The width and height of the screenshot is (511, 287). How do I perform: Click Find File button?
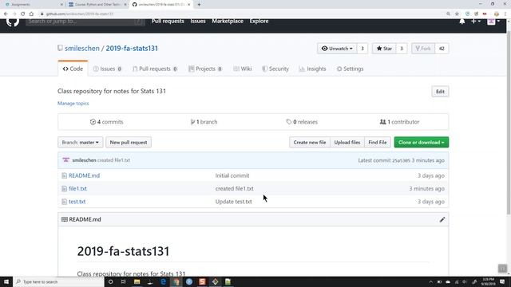coord(378,142)
